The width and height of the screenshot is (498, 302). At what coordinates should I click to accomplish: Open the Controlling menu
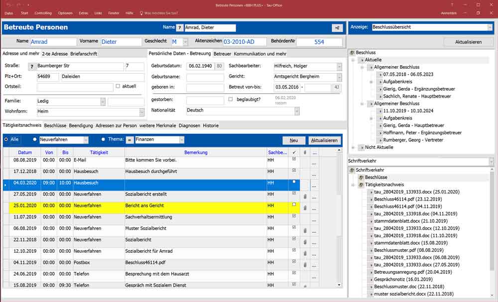(x=43, y=12)
